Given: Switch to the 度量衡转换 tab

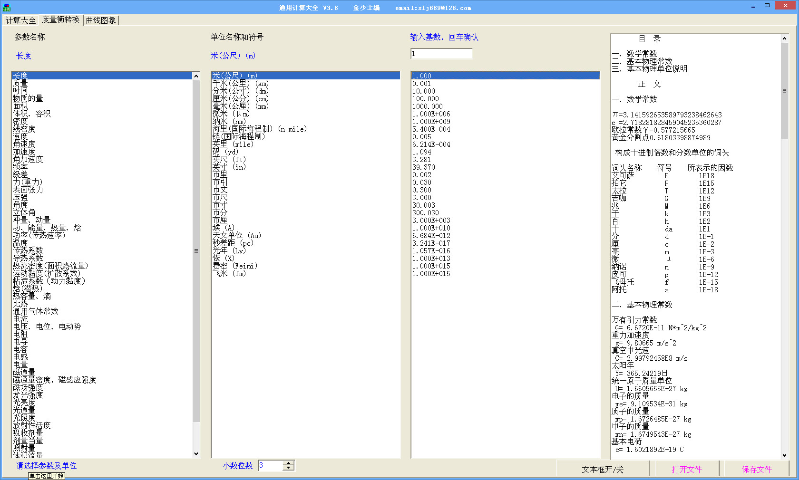Looking at the screenshot, I should [60, 20].
